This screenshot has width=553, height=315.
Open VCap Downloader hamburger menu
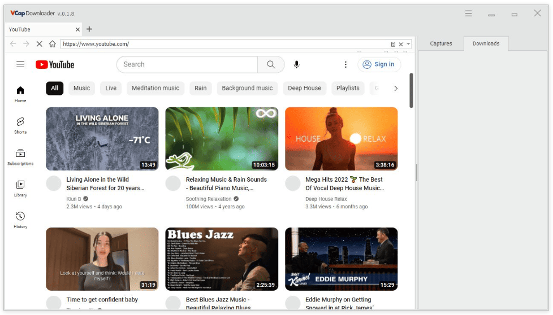[468, 14]
